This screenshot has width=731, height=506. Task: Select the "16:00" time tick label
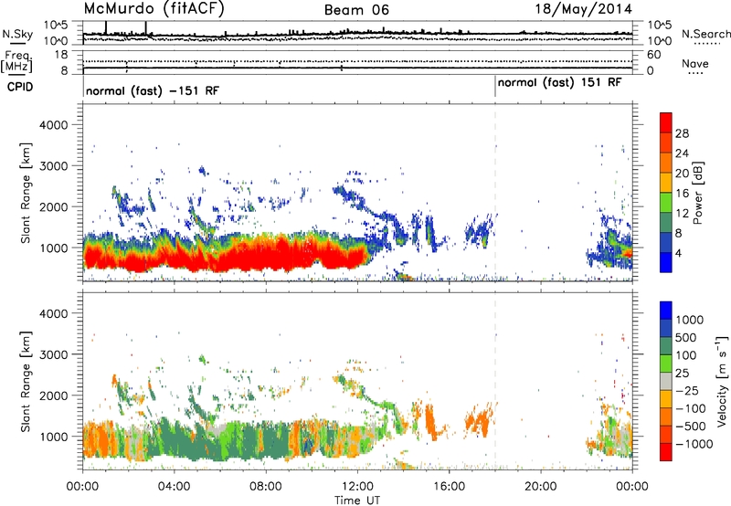(449, 487)
